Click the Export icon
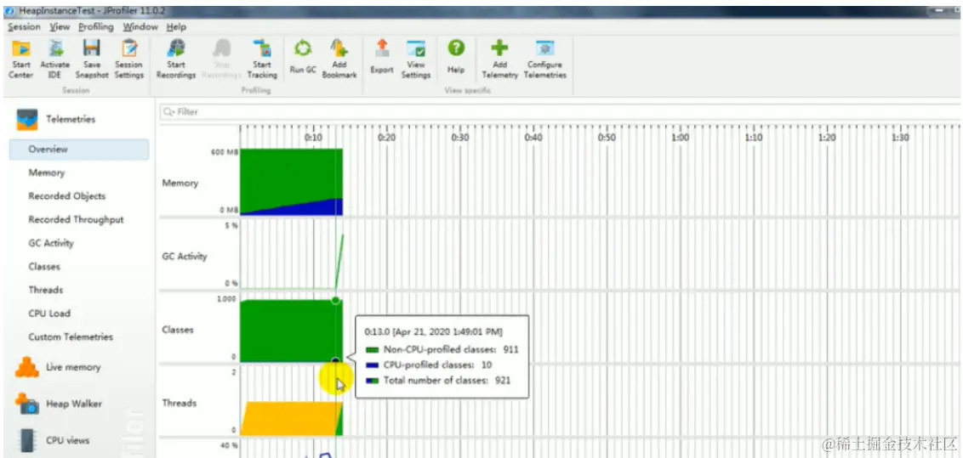This screenshot has width=963, height=458. pos(381,49)
